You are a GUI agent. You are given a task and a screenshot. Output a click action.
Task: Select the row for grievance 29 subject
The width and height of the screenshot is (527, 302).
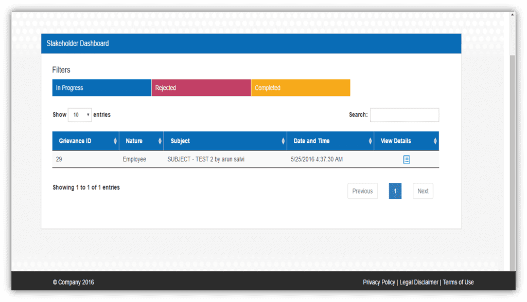[x=206, y=160]
